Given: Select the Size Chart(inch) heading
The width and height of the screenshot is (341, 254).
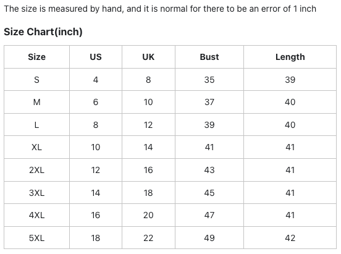Looking at the screenshot, I should 43,32.
